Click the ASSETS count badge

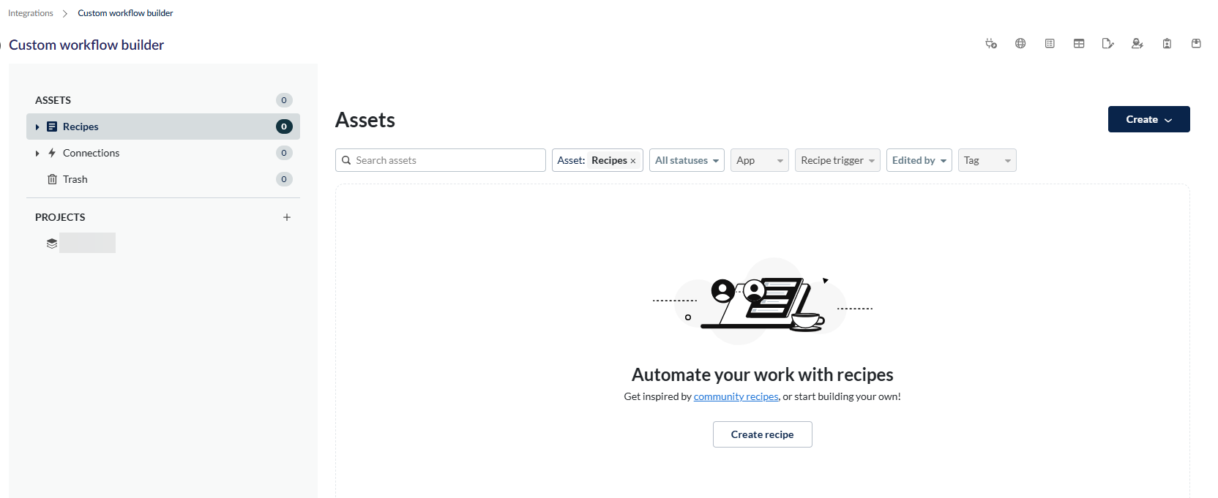[x=284, y=100]
